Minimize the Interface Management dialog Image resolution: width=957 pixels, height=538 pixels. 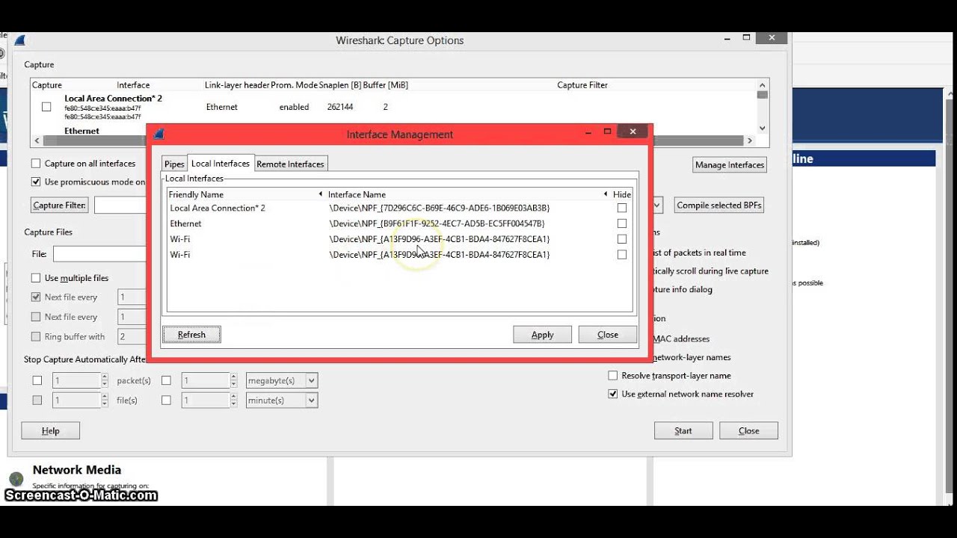point(588,132)
